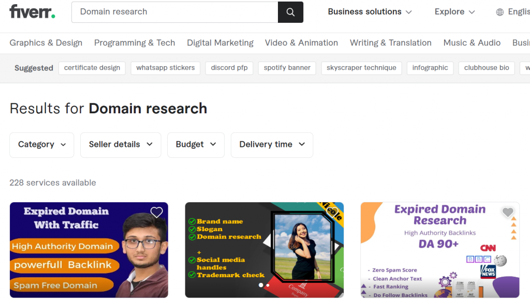
Task: Go to Digital Marketing category
Action: pyautogui.click(x=220, y=43)
